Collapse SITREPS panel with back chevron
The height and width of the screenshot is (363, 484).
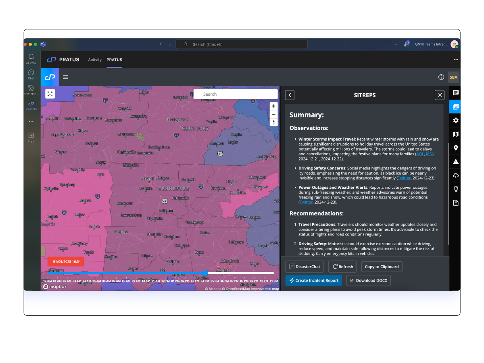click(290, 95)
